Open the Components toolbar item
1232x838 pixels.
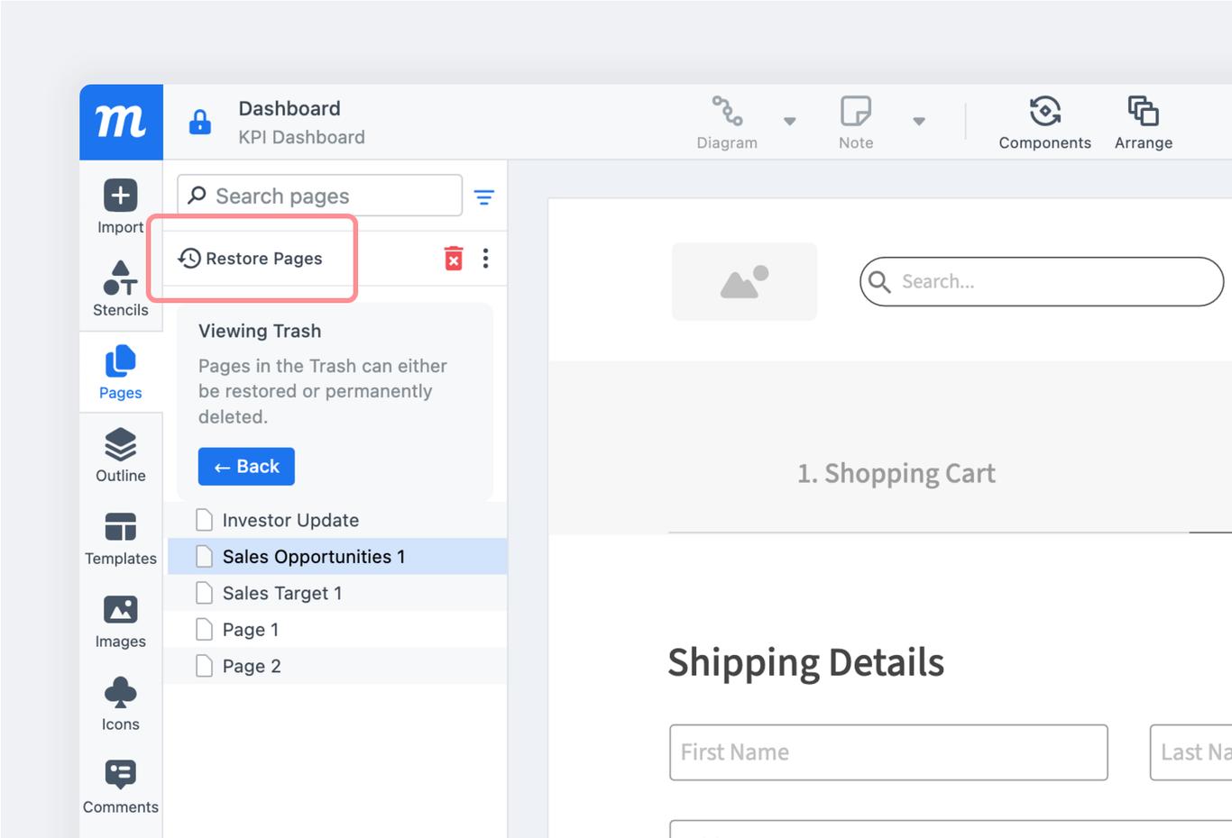(x=1044, y=123)
